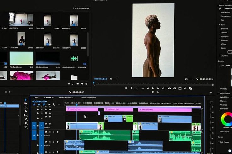232x154 pixels.
Task: Click the Find magnifier in Project panel
Action: click(x=73, y=84)
